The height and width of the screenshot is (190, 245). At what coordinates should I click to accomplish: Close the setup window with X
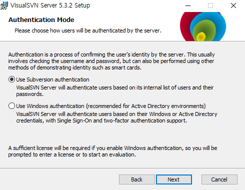(x=233, y=5)
